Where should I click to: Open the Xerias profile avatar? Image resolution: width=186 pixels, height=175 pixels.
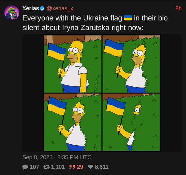[x=12, y=13]
